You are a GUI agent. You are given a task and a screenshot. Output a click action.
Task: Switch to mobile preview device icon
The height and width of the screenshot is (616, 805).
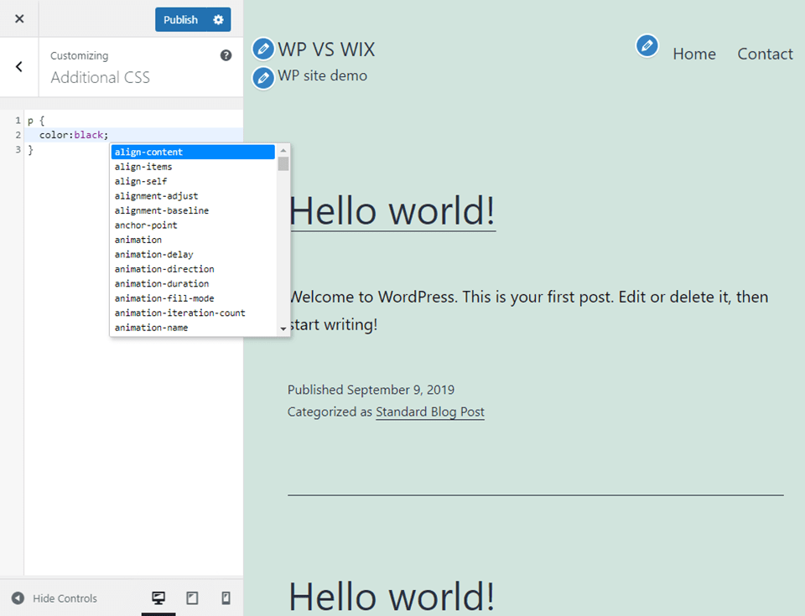[226, 598]
